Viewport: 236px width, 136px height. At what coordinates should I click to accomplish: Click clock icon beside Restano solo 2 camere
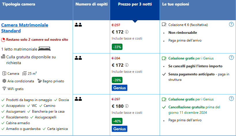3,40
